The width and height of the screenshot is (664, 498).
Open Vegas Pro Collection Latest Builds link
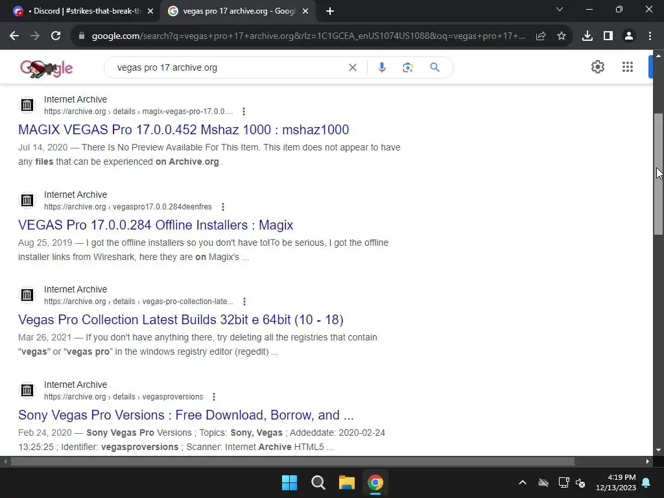[181, 320]
